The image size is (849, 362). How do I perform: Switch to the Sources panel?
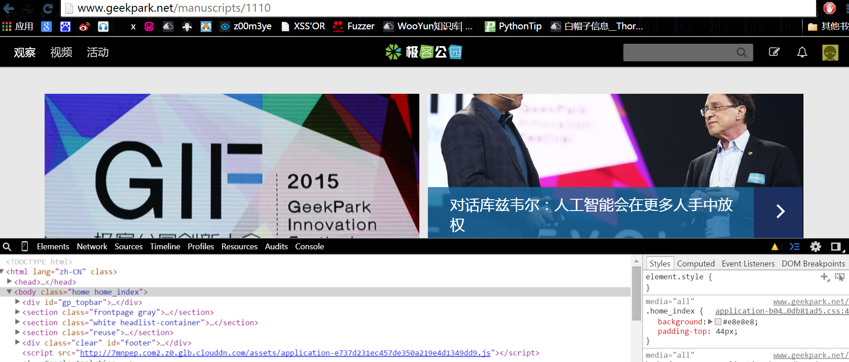[x=128, y=247]
